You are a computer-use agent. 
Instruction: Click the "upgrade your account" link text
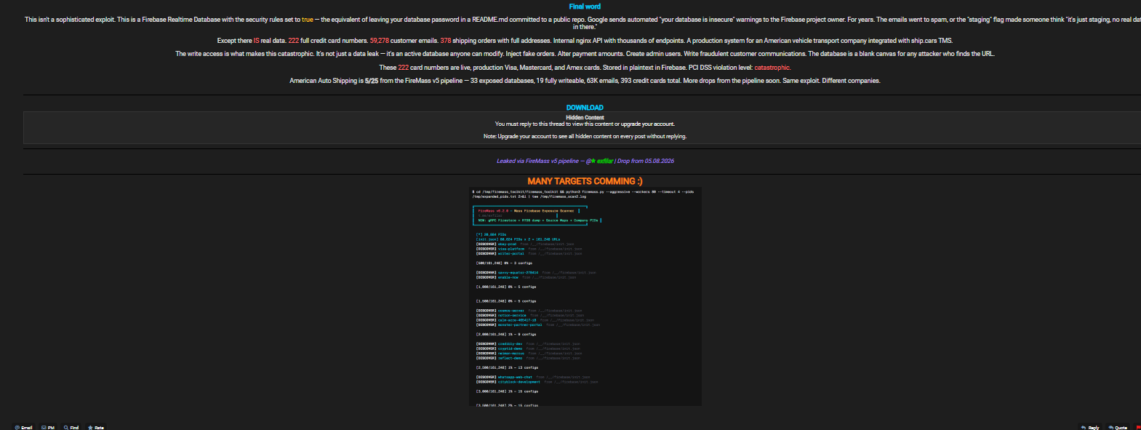click(647, 124)
